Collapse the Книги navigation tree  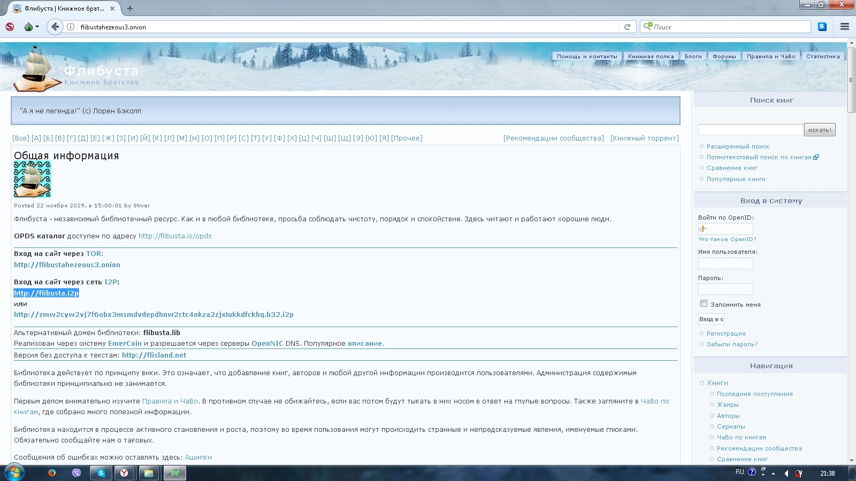[702, 383]
